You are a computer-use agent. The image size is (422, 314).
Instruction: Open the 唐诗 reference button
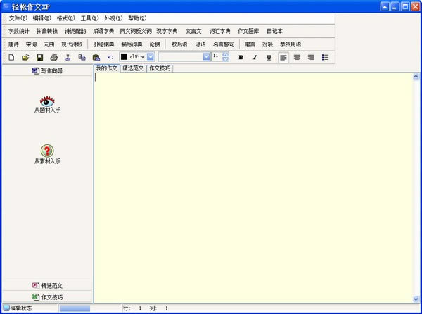pos(13,44)
